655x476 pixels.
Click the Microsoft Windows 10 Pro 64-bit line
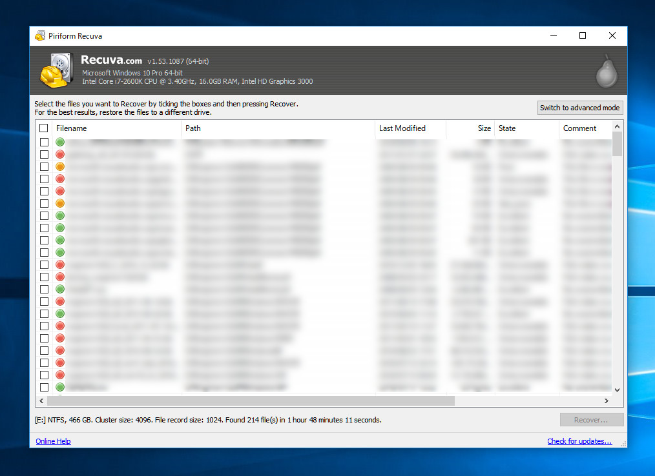[132, 73]
